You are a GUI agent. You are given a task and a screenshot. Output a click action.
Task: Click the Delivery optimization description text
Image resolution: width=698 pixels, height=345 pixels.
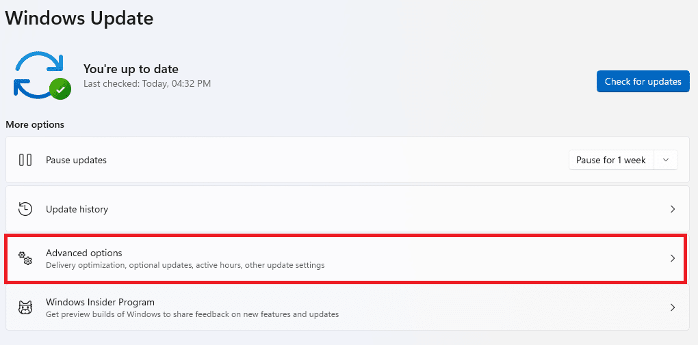coord(185,265)
